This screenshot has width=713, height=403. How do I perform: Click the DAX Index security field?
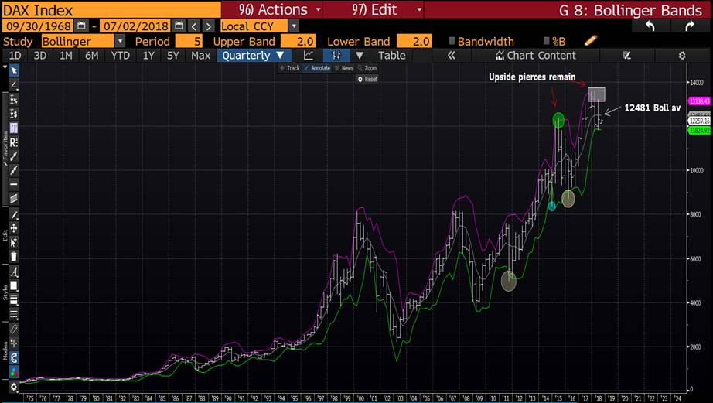[x=111, y=9]
